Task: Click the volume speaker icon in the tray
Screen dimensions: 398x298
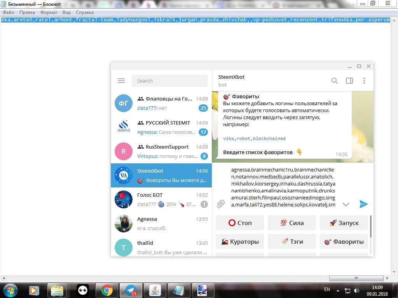Action: [x=357, y=290]
